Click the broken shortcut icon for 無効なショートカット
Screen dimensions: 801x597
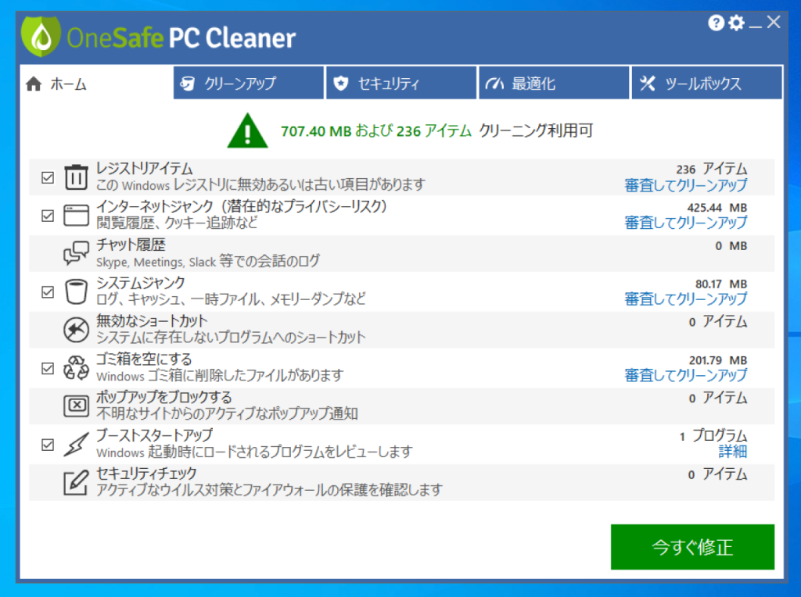click(x=76, y=330)
